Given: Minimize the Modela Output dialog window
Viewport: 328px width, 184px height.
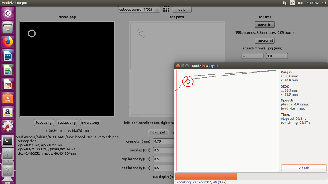Looking at the screenshot, I should (x=182, y=66).
